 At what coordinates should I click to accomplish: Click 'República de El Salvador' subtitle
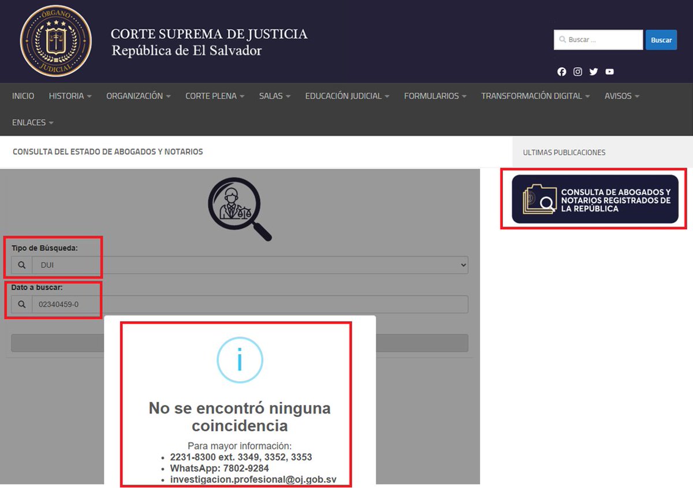(x=187, y=51)
